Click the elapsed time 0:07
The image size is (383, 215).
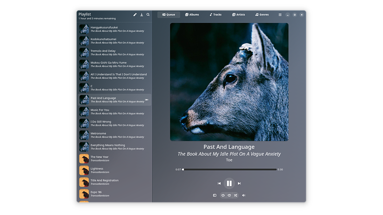178,170
